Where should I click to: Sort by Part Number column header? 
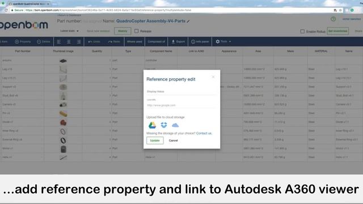click(23, 51)
